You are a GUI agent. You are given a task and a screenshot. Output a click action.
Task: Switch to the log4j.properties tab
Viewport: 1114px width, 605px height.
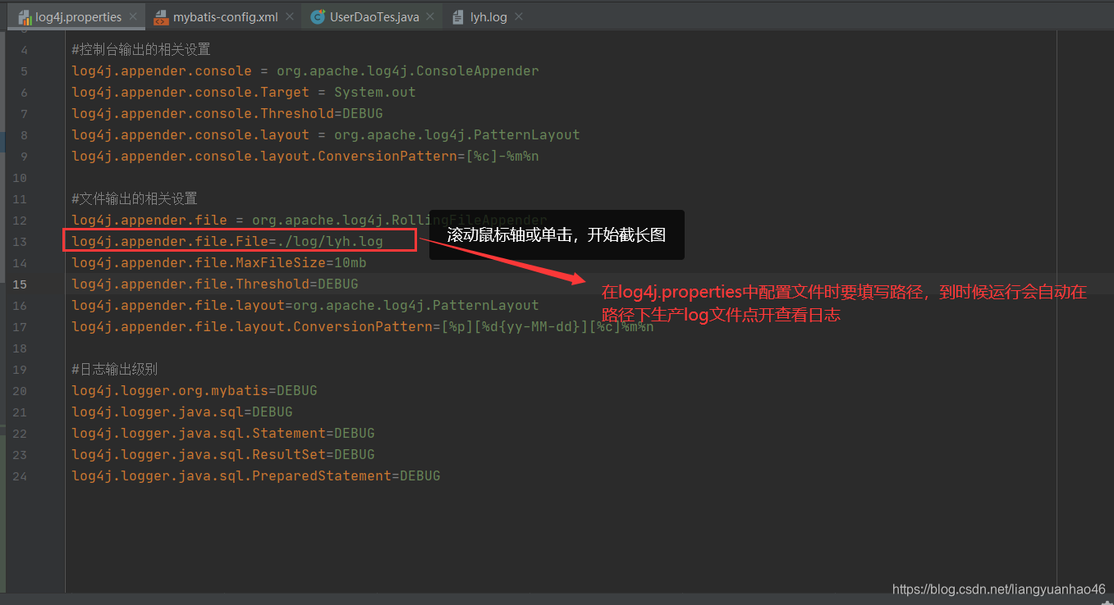coord(78,17)
